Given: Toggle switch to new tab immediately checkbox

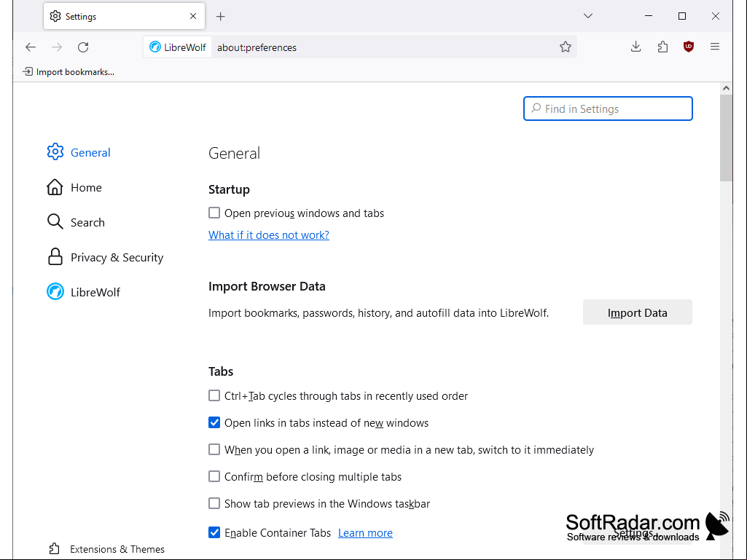Looking at the screenshot, I should point(214,449).
